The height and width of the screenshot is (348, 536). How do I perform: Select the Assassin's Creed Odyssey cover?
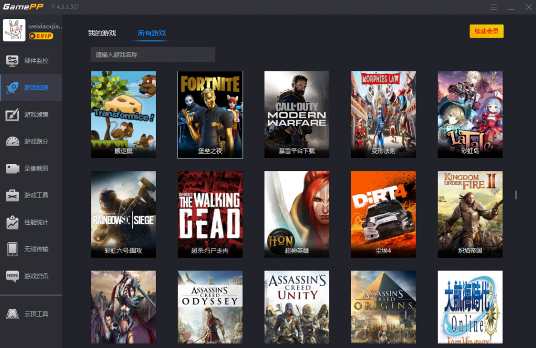[210, 307]
